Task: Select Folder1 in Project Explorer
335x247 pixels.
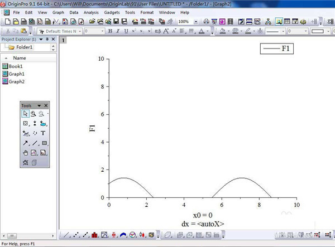Action: coord(24,47)
